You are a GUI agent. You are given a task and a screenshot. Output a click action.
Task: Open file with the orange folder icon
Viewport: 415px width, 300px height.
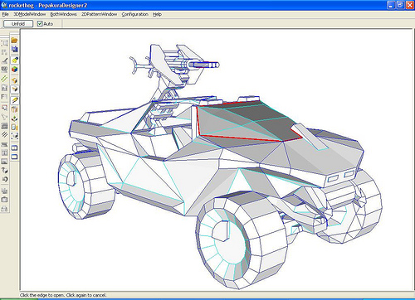pos(14,41)
